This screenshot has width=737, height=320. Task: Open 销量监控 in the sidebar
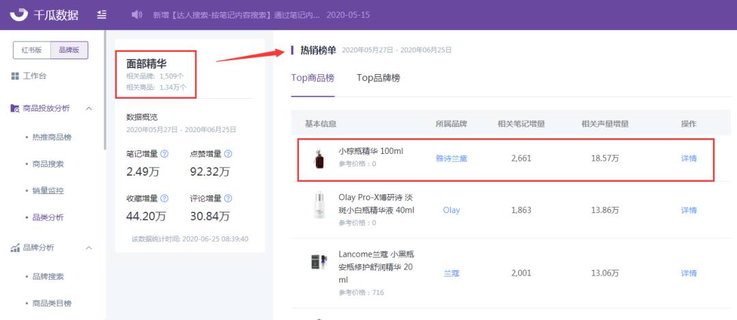48,191
